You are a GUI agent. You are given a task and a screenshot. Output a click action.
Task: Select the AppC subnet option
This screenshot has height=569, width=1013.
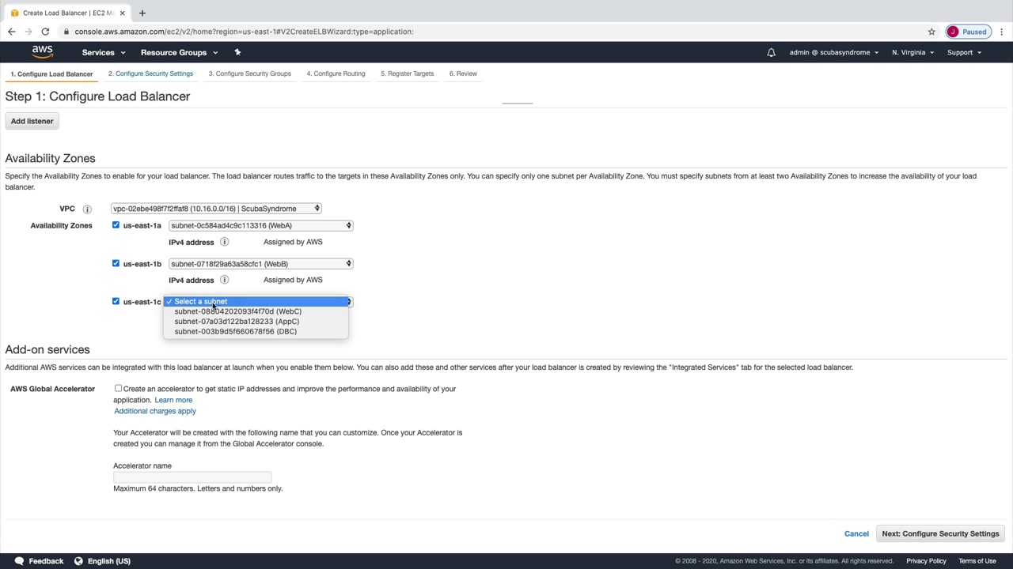click(256, 322)
